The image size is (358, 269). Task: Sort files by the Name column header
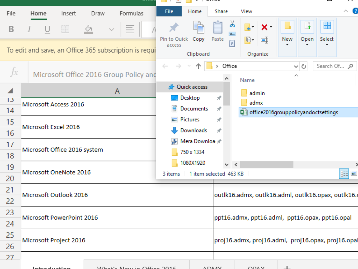point(247,80)
